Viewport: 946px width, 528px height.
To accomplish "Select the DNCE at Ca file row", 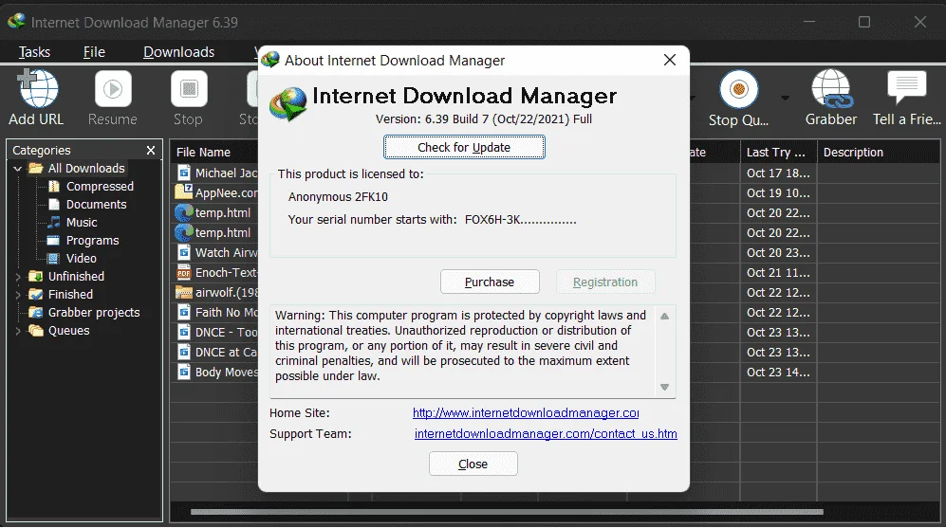I will [x=226, y=352].
